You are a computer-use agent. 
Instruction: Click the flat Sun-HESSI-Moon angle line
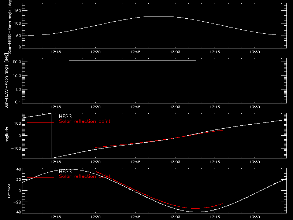coord(154,61)
